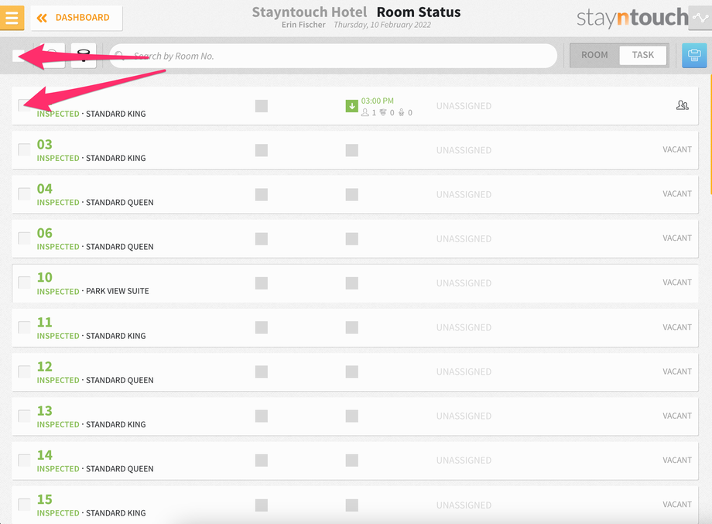Click UNASSIGNED for room 15
The width and height of the screenshot is (712, 524).
pyautogui.click(x=464, y=505)
